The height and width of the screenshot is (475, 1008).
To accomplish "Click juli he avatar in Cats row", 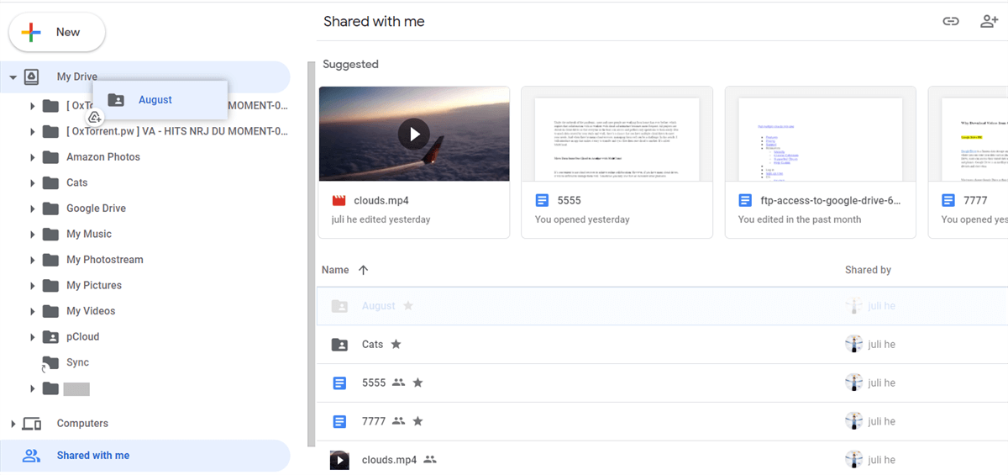I will coord(853,345).
